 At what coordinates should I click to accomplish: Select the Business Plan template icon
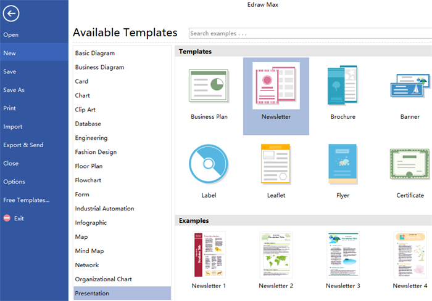click(x=209, y=86)
